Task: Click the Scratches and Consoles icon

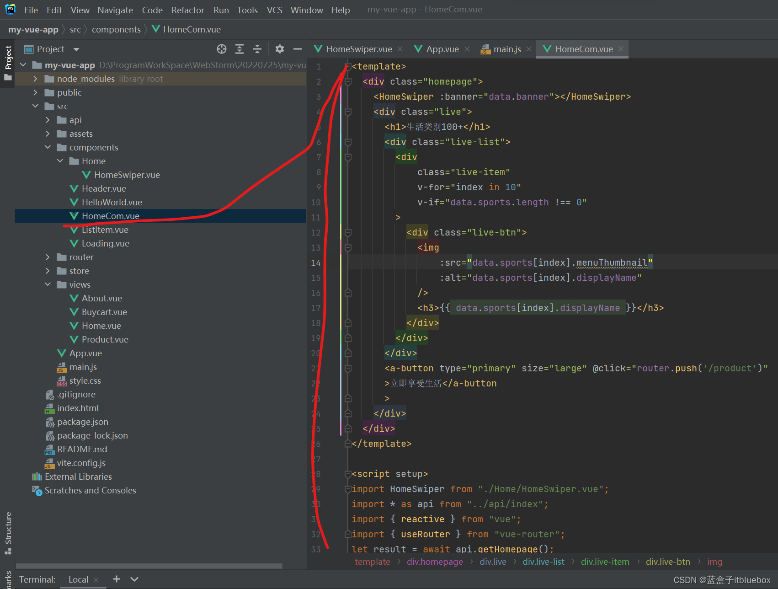Action: point(37,490)
